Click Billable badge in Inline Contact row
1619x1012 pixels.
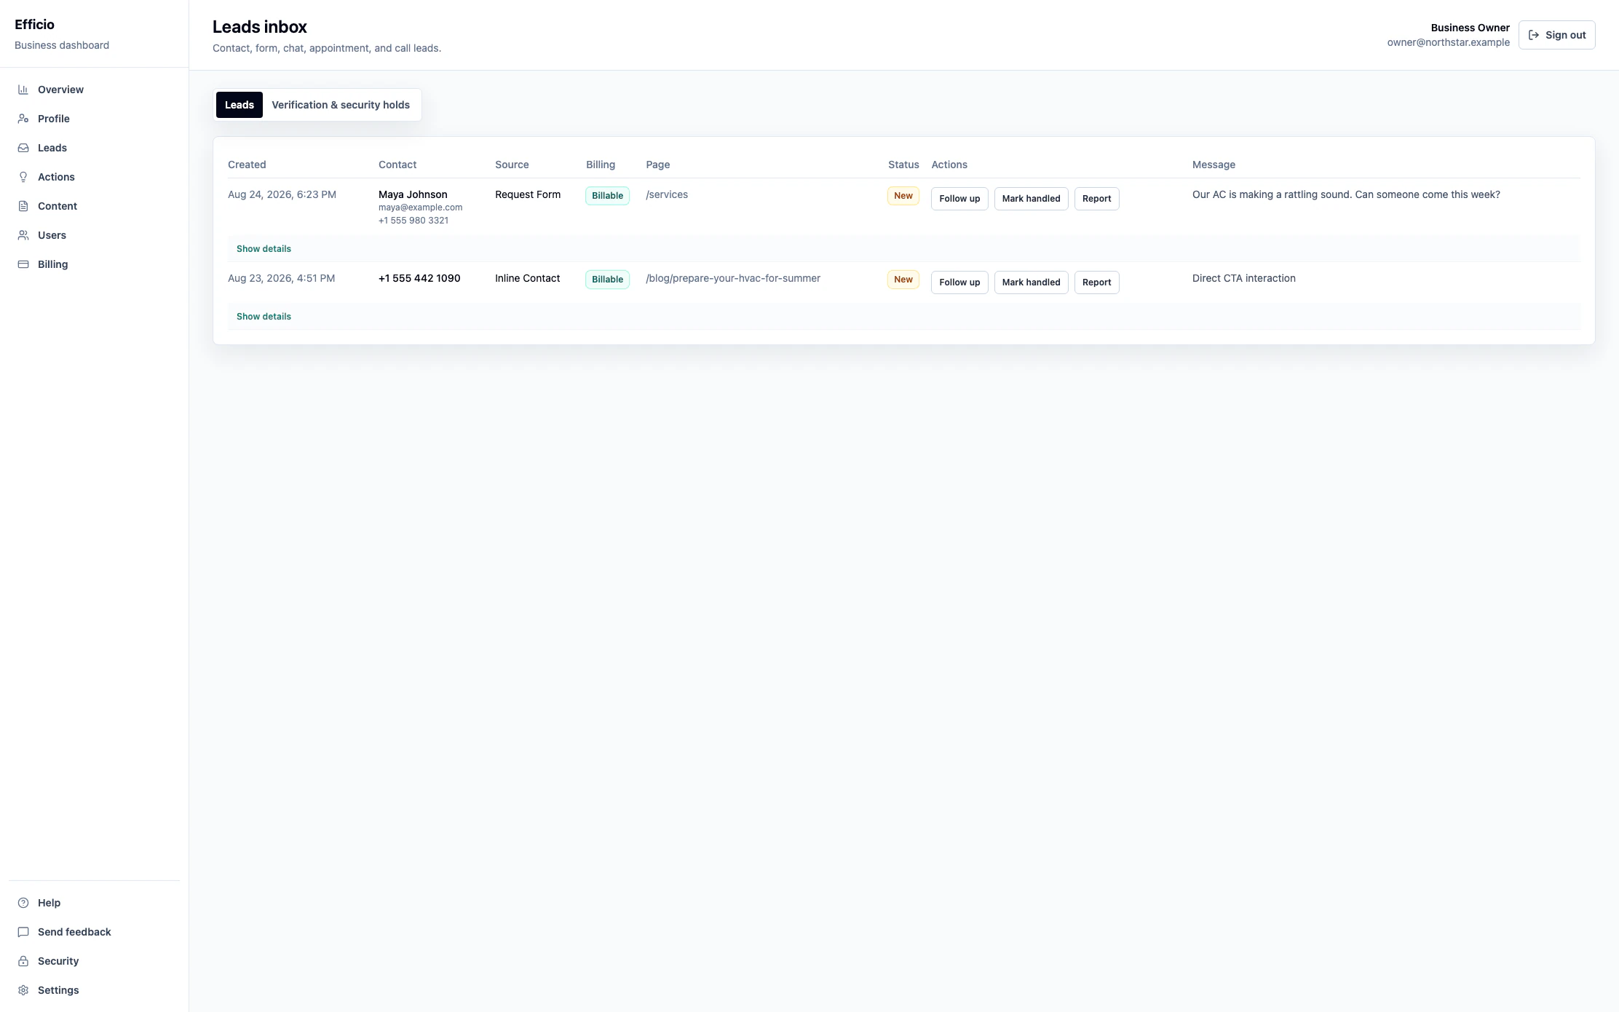click(x=607, y=280)
